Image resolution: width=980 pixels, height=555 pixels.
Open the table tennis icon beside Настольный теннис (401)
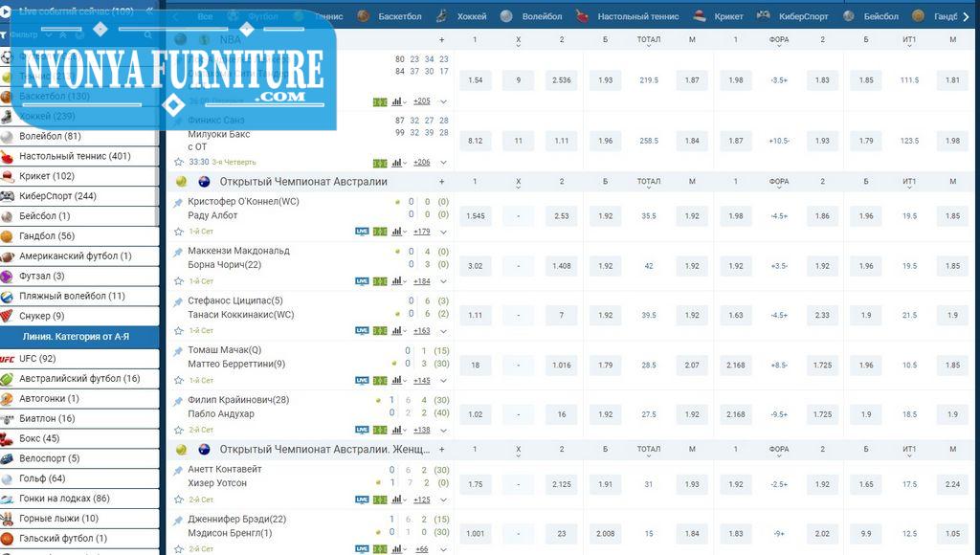point(7,156)
